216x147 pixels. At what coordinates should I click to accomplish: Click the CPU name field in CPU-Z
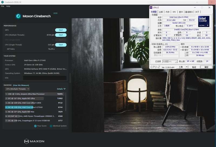[x=179, y=17]
